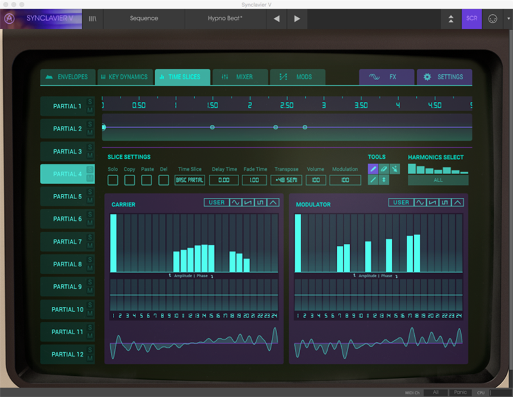Screen dimensions: 513x397
Task: Toggle the Solo slice checkbox
Action: tap(113, 180)
